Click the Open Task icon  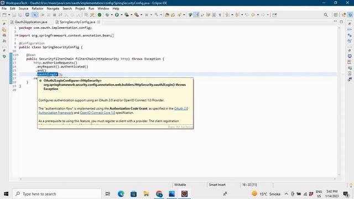173,15
